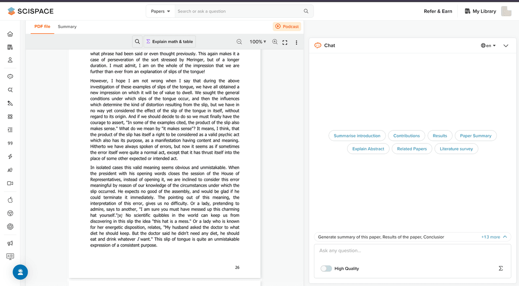
Task: Click the Chrome extension icon in sidebar
Action: pyautogui.click(x=10, y=213)
